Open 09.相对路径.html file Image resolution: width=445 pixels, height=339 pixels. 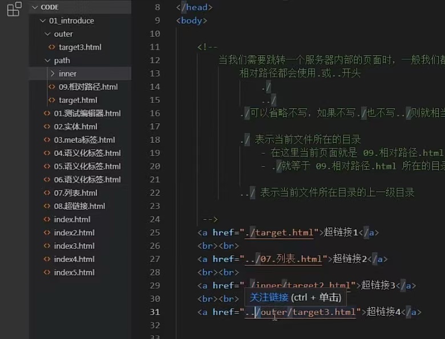[x=88, y=87]
